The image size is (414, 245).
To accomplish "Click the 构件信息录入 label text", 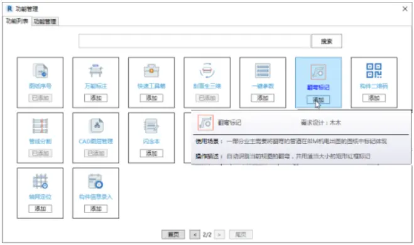I will tap(96, 197).
